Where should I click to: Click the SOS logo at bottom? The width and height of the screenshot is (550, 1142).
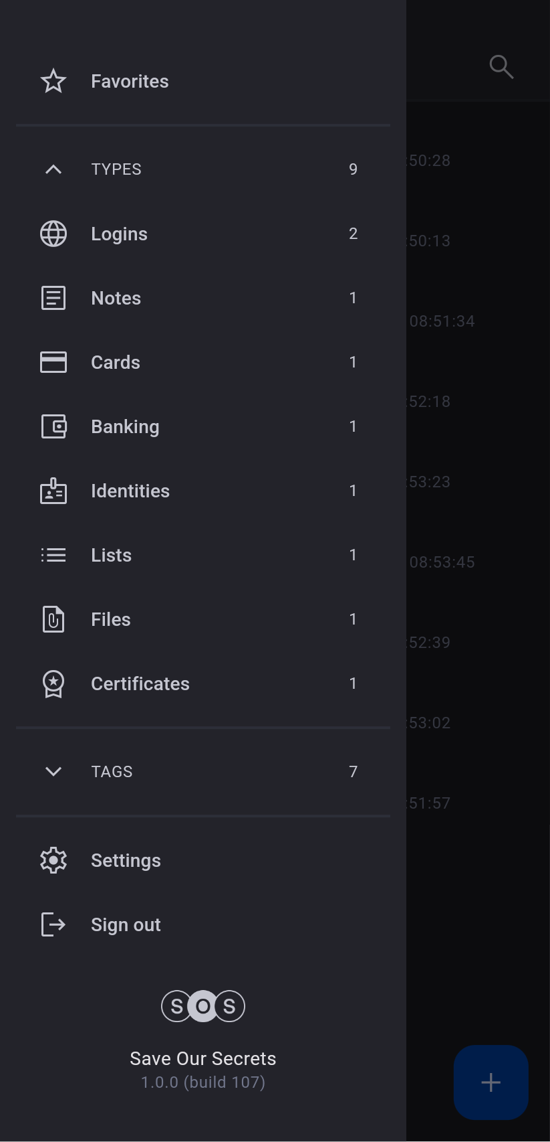(x=203, y=1006)
